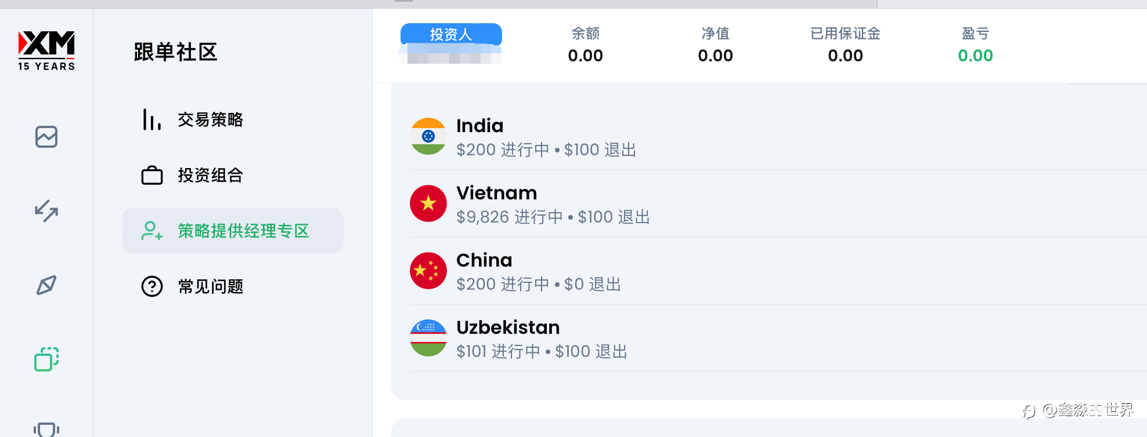Viewport: 1147px width, 437px height.
Task: Click the Uzbekistan flag thumbnail
Action: 428,338
